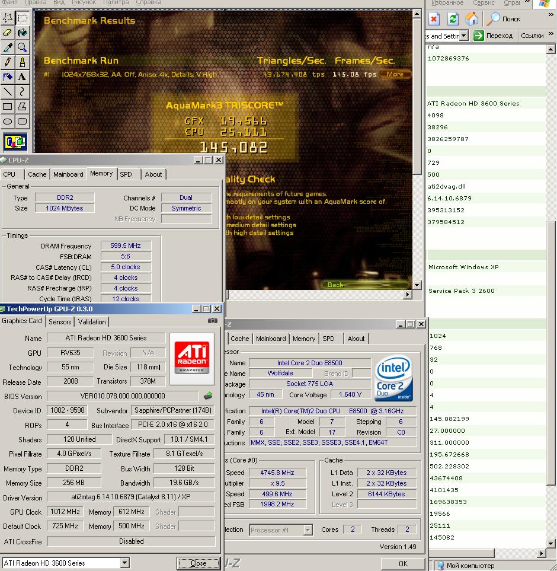Click browser vertical scrollbar down arrow
The image size is (557, 571).
pos(551,543)
